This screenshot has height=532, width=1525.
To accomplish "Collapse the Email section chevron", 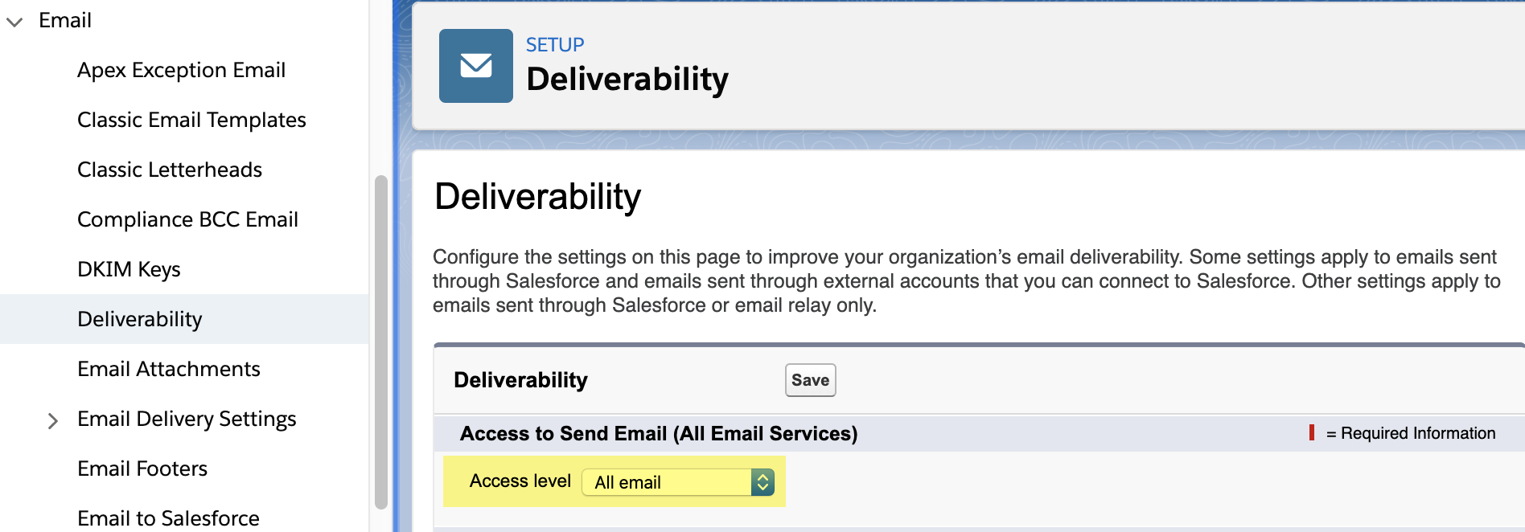I will coord(14,22).
